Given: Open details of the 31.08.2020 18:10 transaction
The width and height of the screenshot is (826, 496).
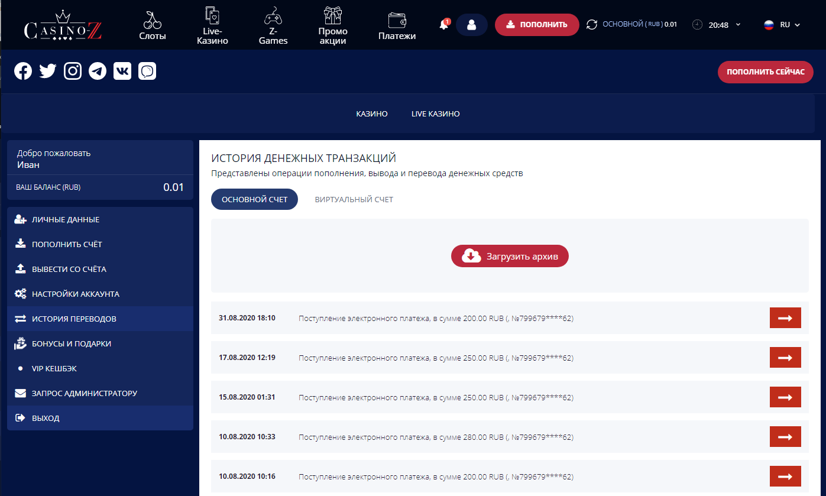Looking at the screenshot, I should pos(785,318).
